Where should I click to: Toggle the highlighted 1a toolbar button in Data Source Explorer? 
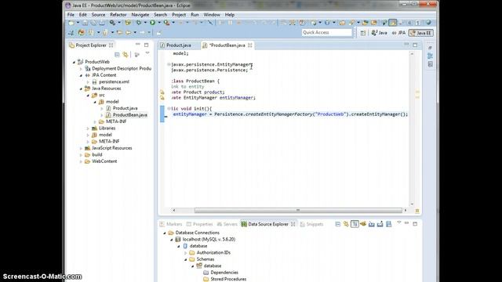coord(355,224)
